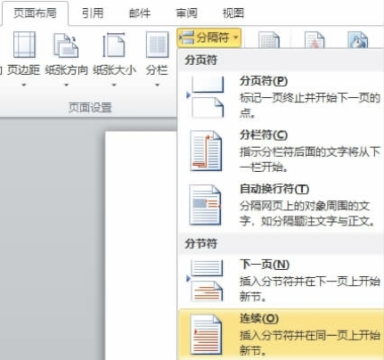The height and width of the screenshot is (360, 384).
Task: Click the watermark icon in ribbon
Action: pos(315,40)
